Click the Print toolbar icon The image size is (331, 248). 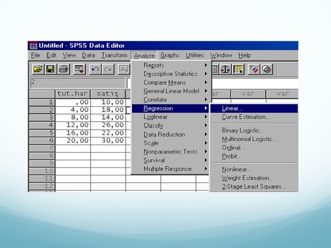click(x=63, y=69)
